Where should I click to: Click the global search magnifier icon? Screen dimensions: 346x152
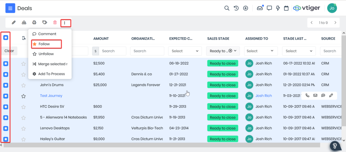[x=227, y=8]
